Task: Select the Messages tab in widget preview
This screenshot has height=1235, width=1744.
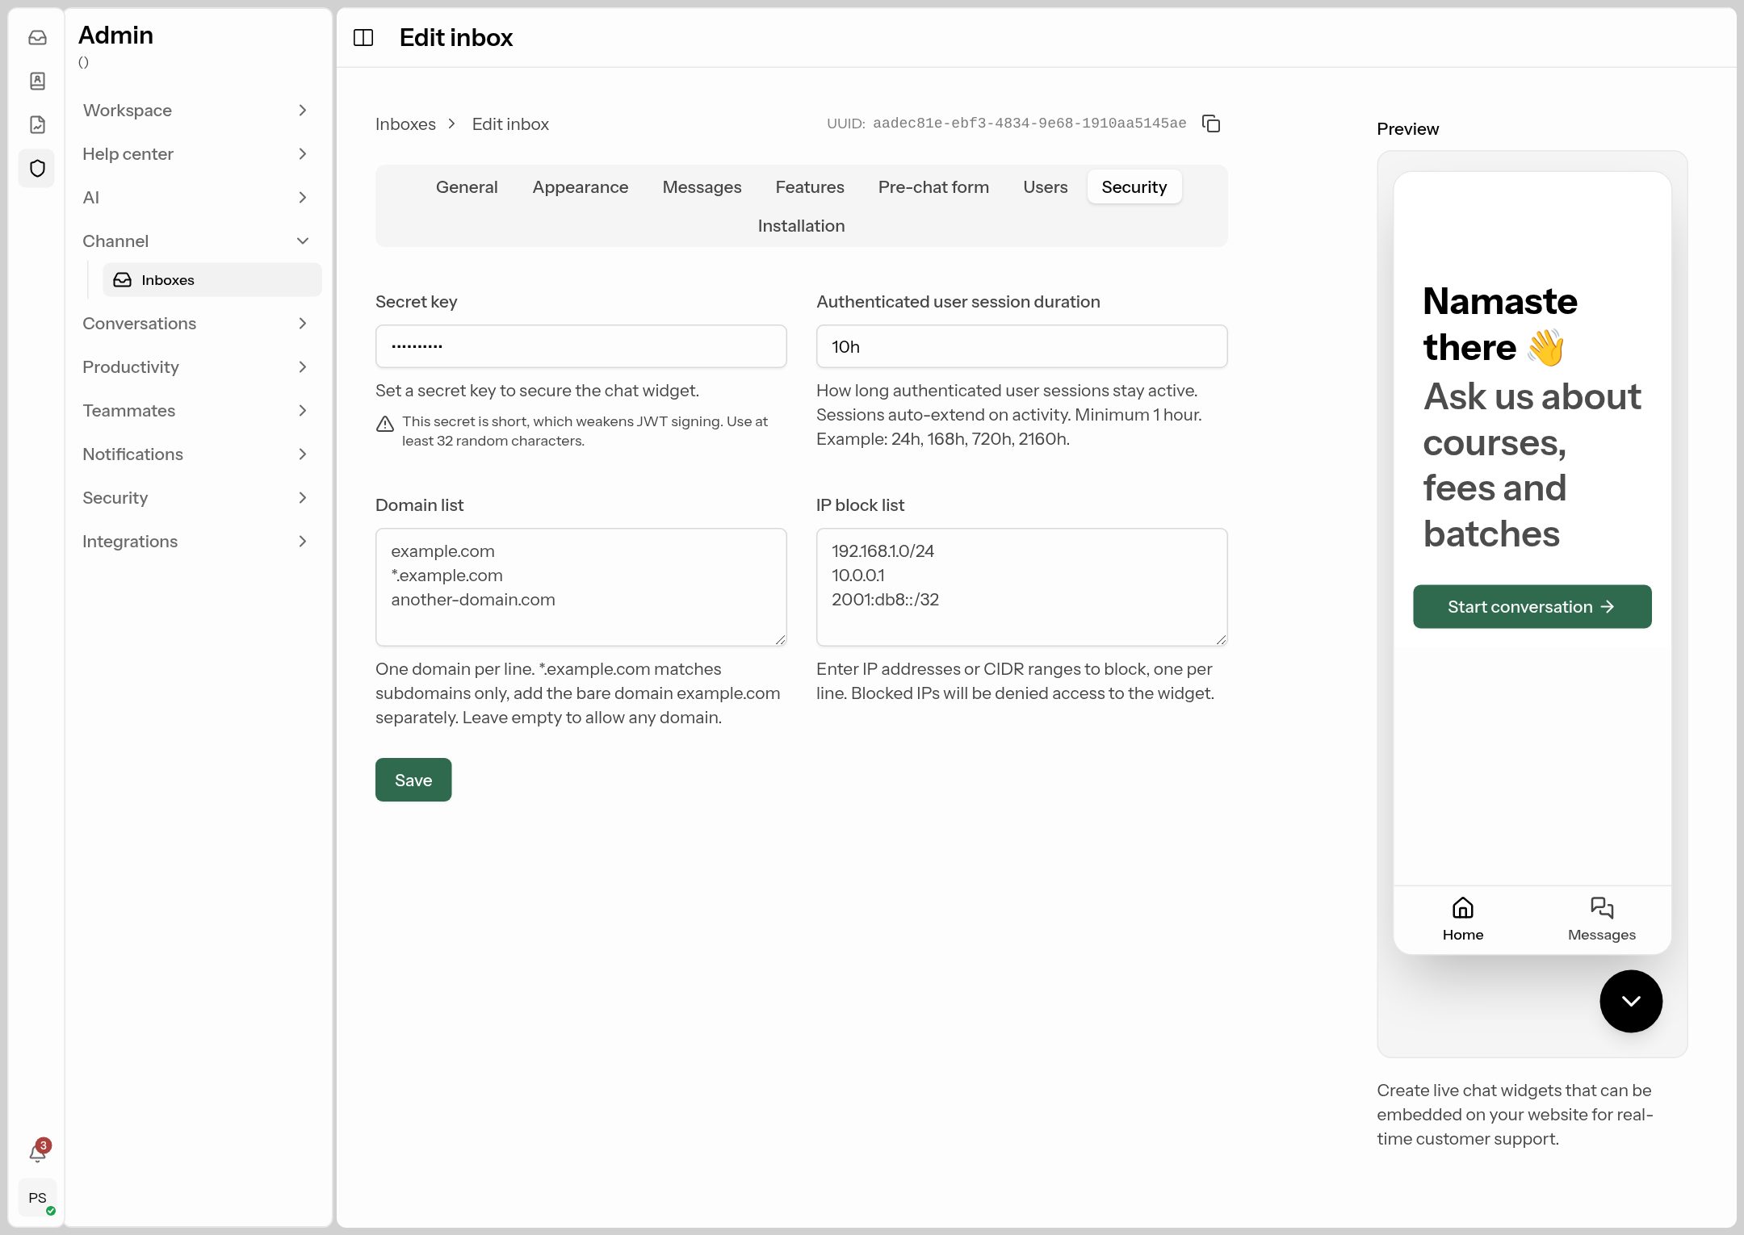Action: 1602,919
